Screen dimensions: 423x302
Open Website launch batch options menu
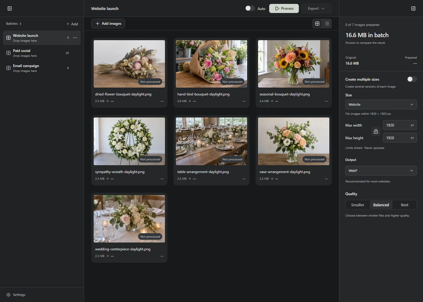(75, 38)
